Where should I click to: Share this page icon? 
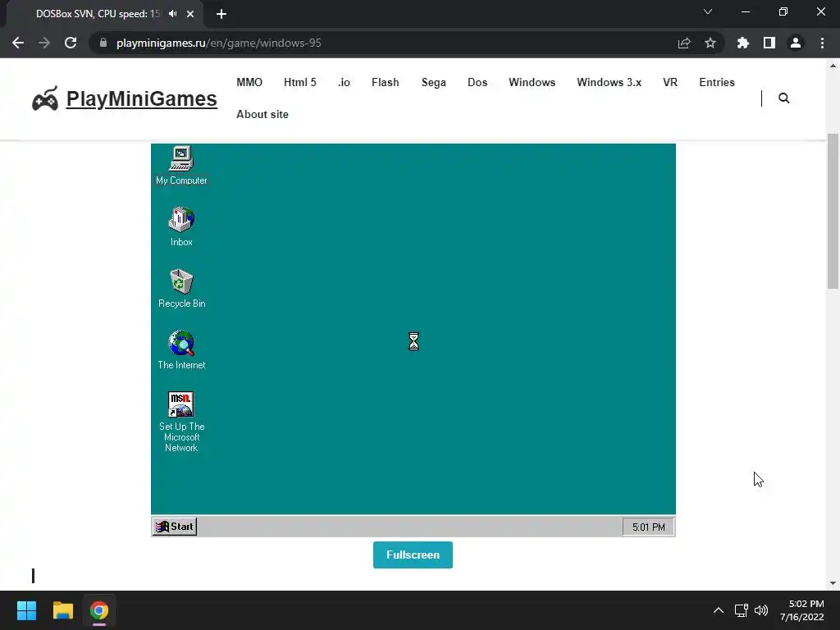tap(684, 43)
